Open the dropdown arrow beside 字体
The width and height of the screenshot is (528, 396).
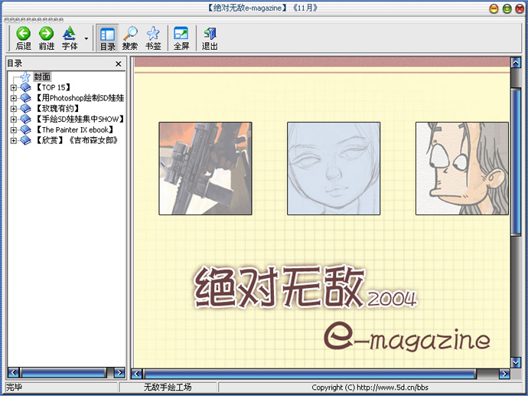tap(86, 38)
